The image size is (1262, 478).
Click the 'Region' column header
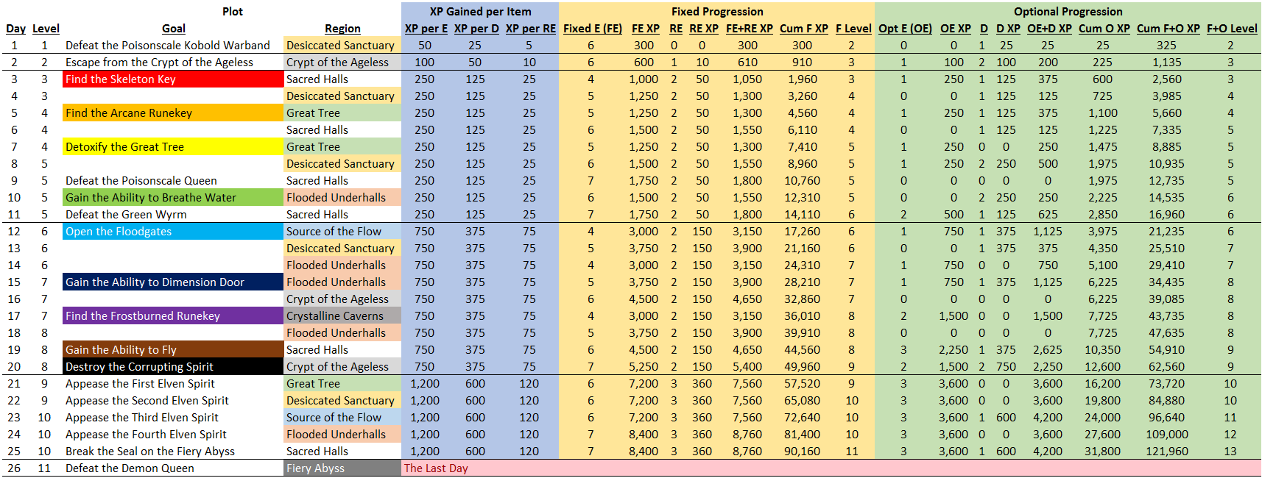342,29
